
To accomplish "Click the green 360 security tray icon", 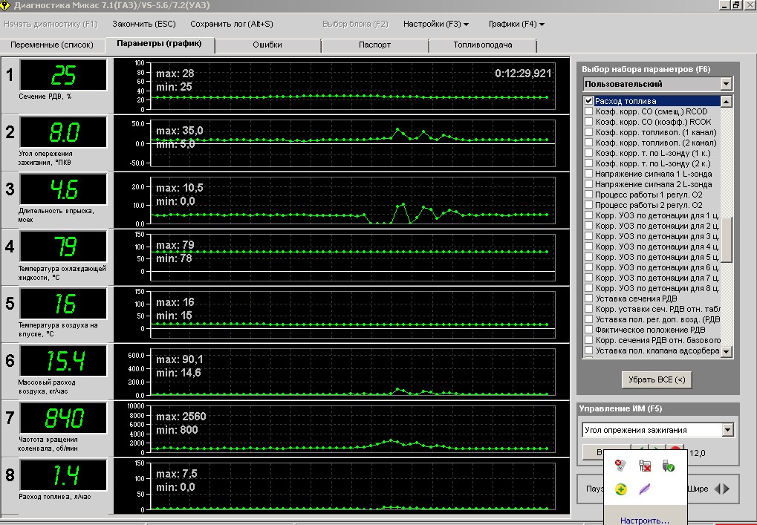I will click(621, 489).
